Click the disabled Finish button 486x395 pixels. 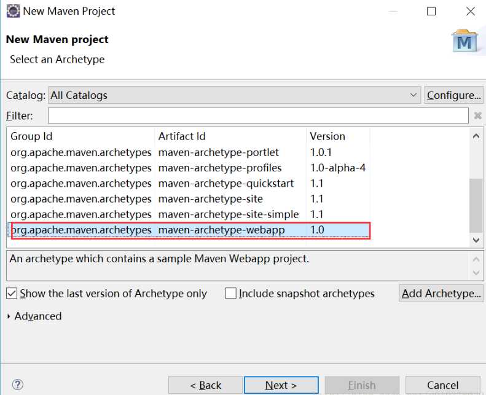tap(362, 385)
